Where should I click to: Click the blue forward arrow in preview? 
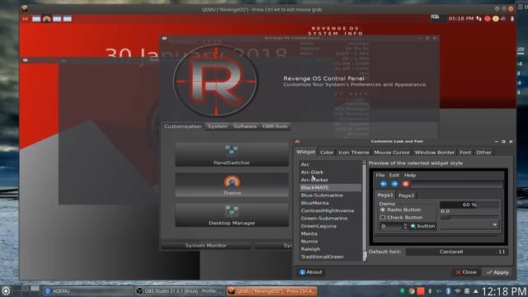tap(394, 184)
